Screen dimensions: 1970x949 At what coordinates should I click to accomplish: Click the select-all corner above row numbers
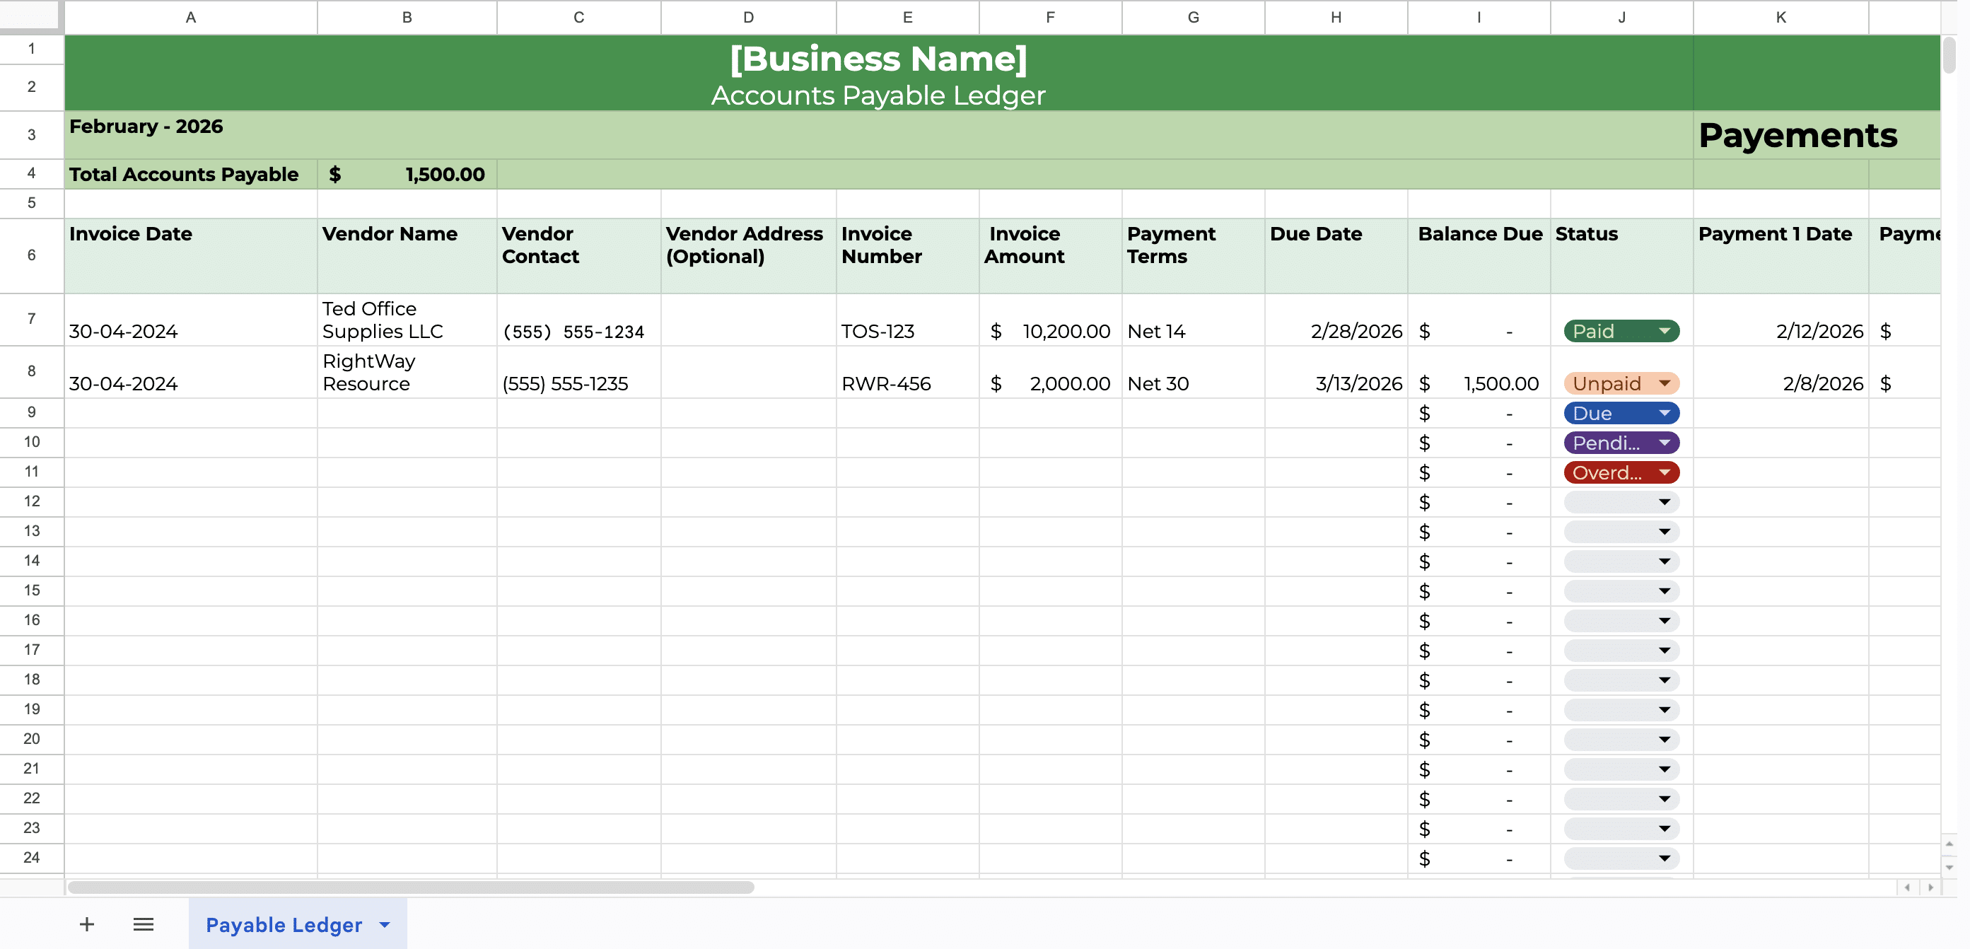pos(31,17)
